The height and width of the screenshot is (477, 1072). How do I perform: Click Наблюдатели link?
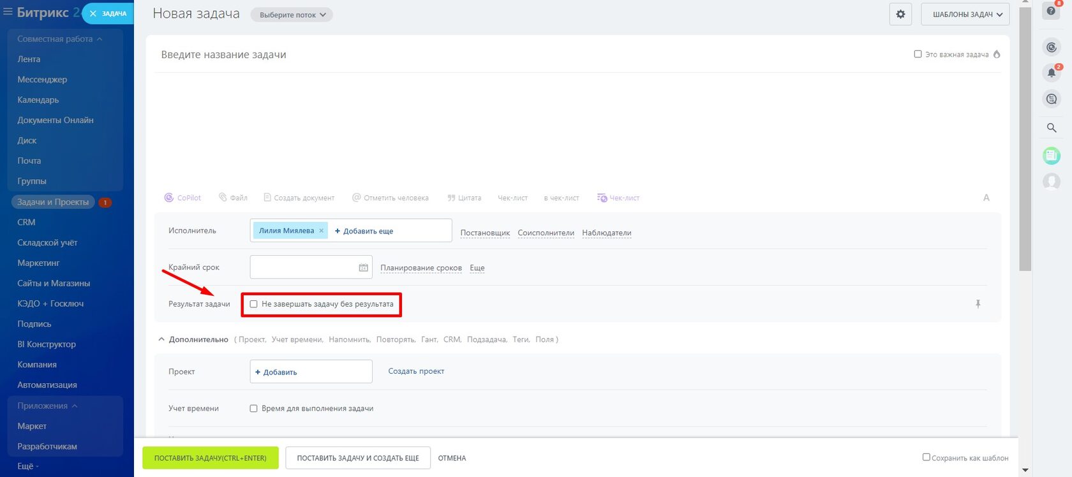pos(607,233)
